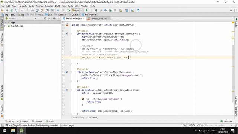Open UTF-8 encoding selector

[x=200, y=125]
